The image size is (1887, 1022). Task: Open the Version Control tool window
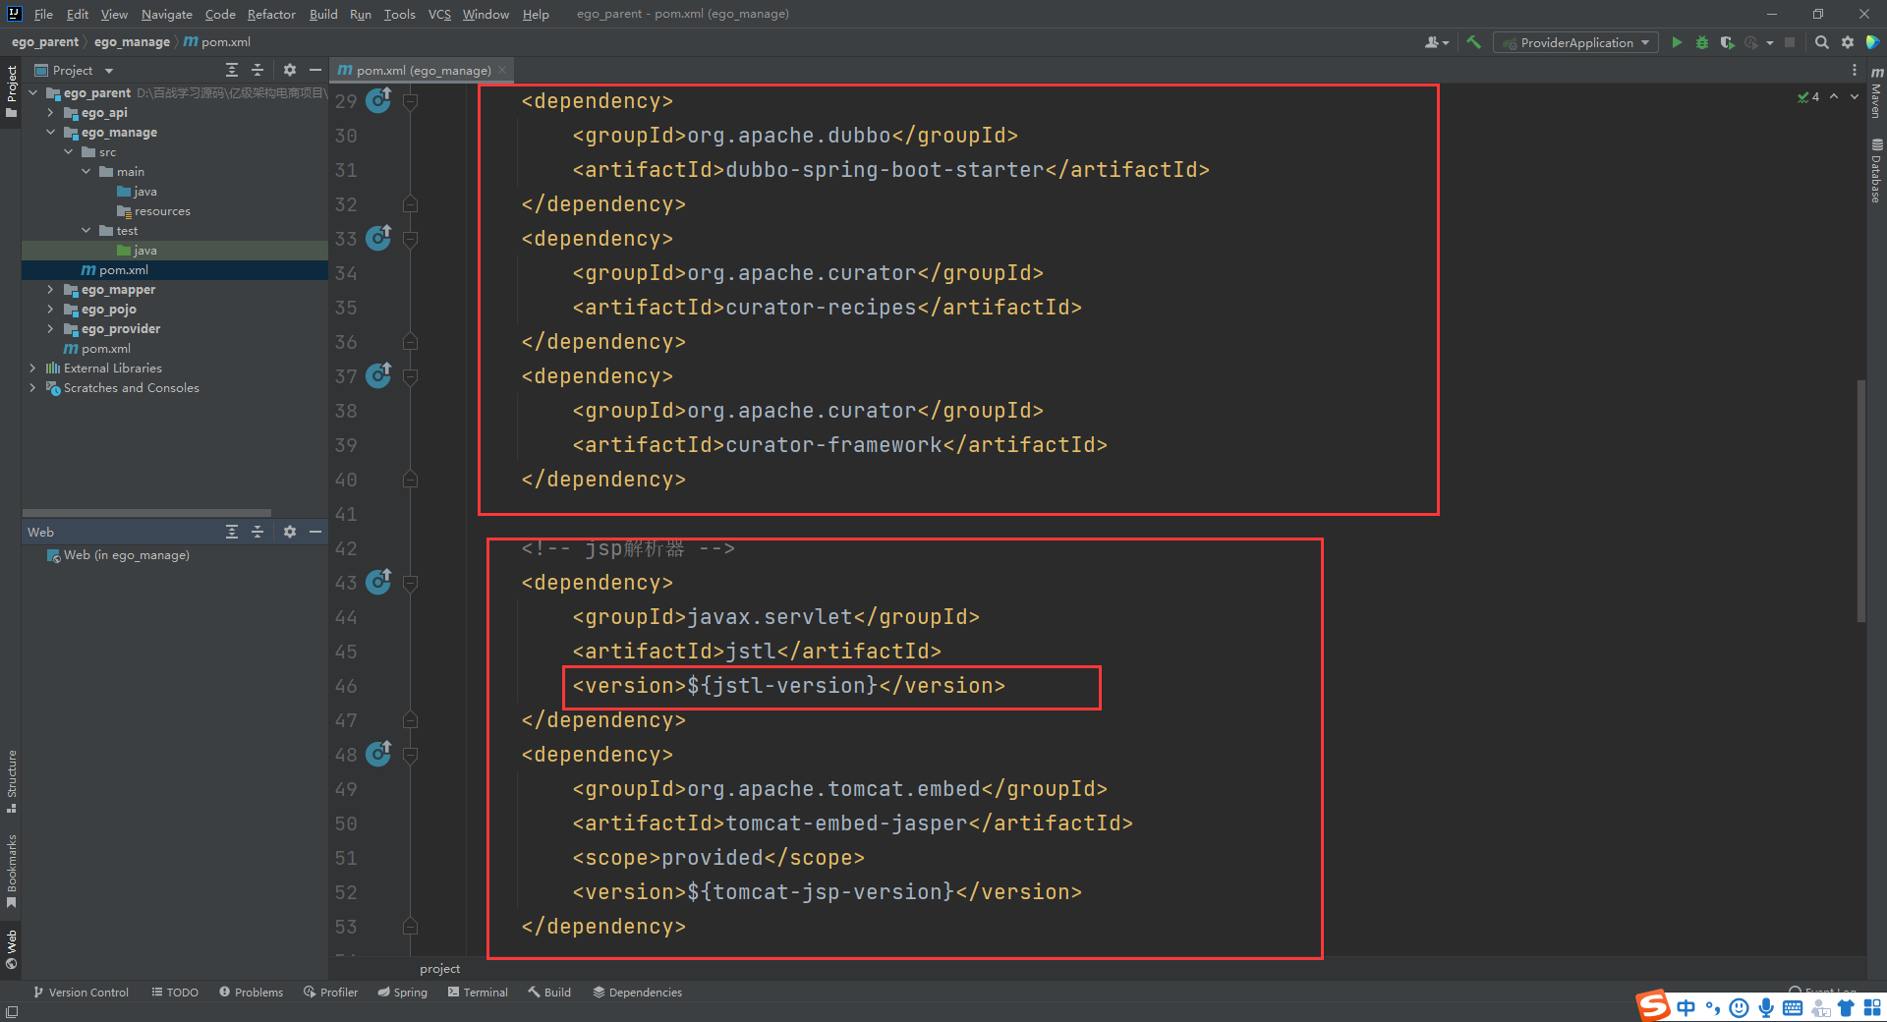point(81,992)
